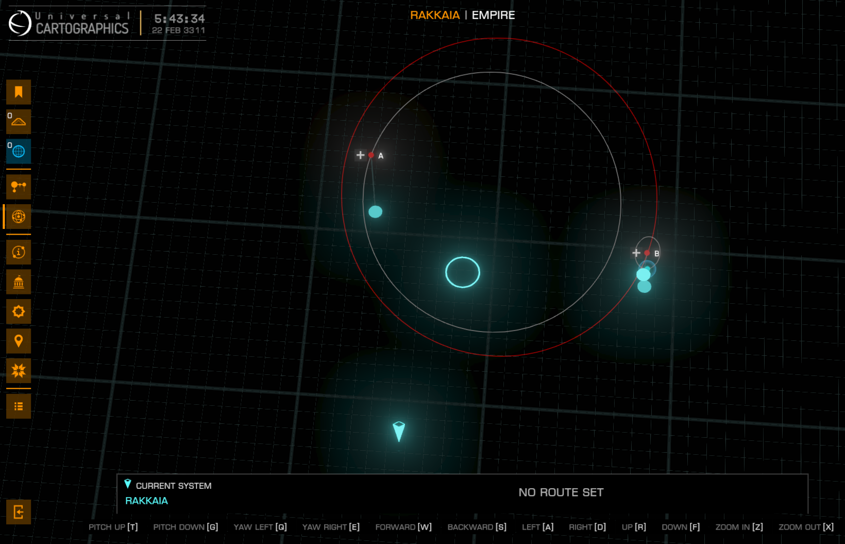
Task: Open the starburst sidebar icon
Action: point(19,371)
